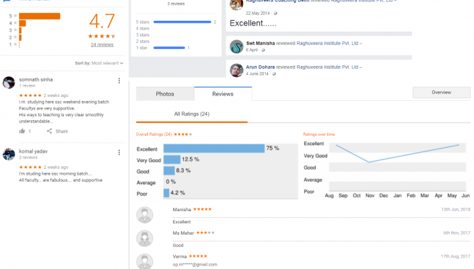Click the globe icon next to 4 June 2014

click(274, 74)
